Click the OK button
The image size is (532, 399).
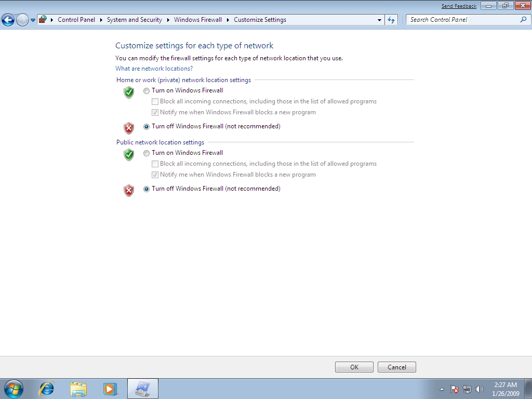(354, 367)
